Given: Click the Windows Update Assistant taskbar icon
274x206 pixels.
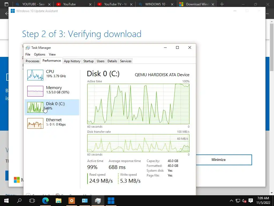Looking at the screenshot, I should tap(111, 201).
